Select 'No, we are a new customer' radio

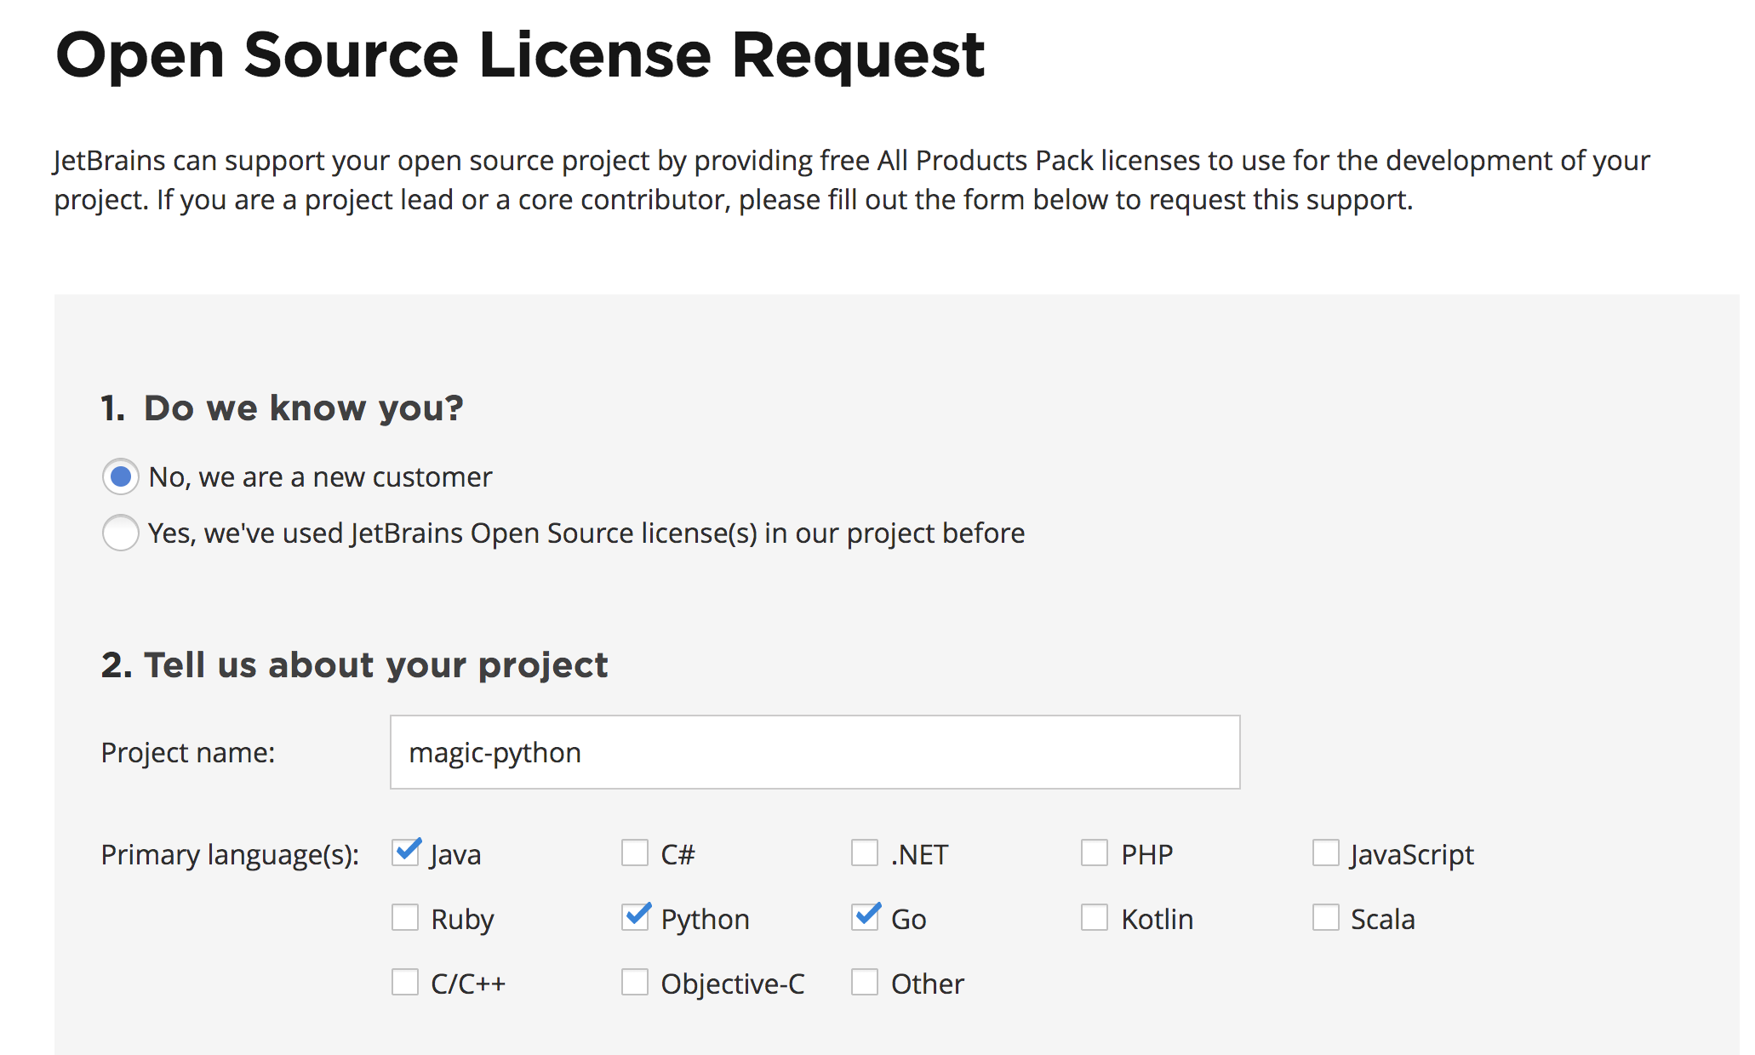[x=121, y=476]
